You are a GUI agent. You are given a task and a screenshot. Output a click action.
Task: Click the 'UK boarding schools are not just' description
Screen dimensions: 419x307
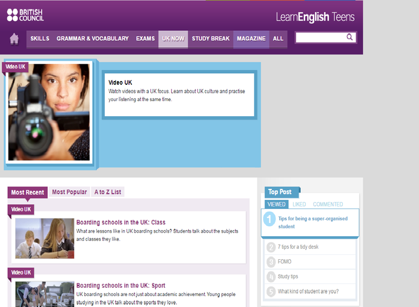(x=156, y=298)
